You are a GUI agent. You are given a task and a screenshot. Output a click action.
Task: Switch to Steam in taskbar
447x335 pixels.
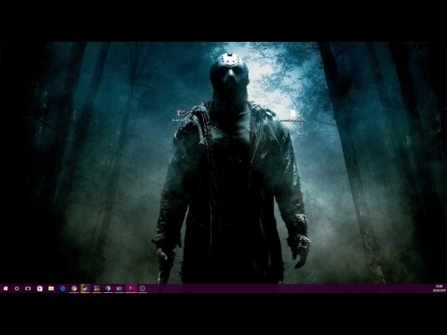pyautogui.click(x=86, y=288)
